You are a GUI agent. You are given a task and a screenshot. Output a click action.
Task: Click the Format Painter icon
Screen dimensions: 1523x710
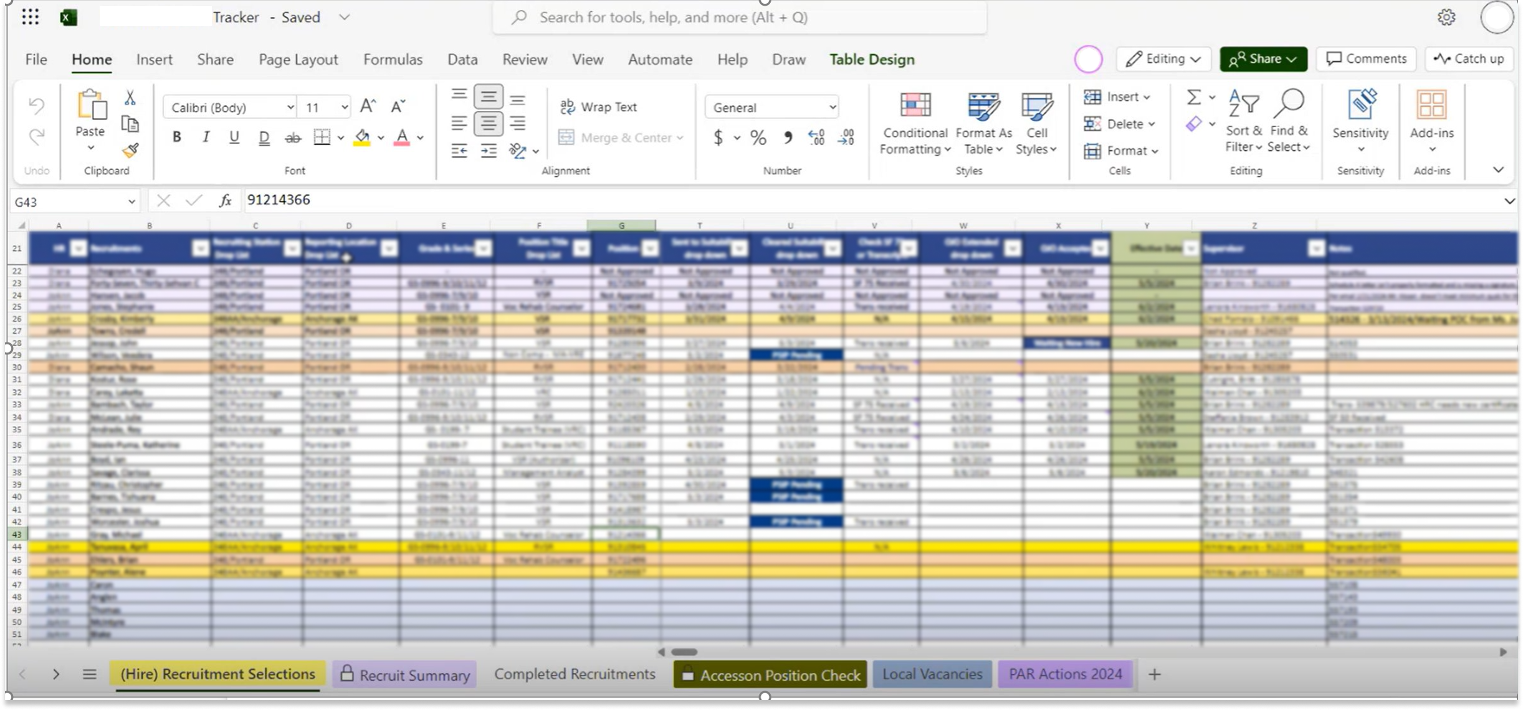point(130,150)
